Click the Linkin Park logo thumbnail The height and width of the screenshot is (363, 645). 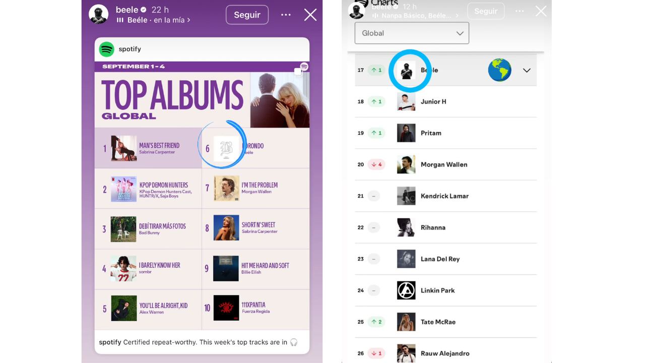coord(406,290)
